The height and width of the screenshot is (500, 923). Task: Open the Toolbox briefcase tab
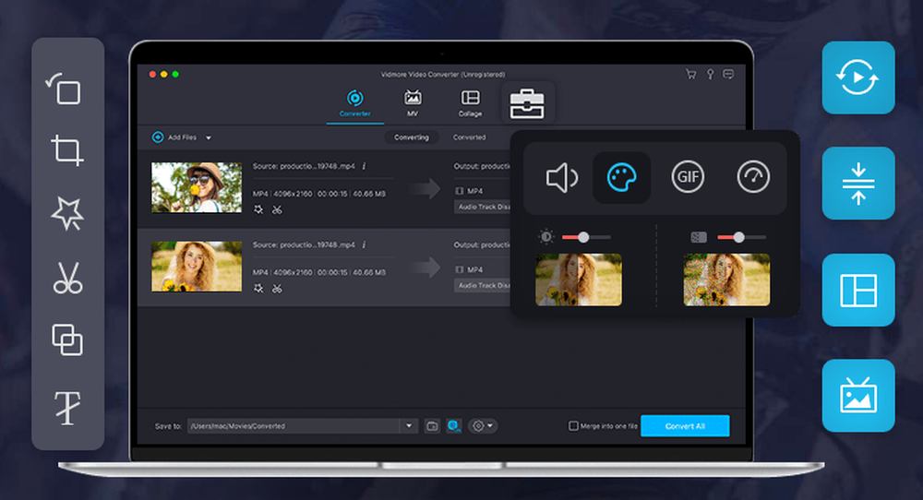pos(527,103)
